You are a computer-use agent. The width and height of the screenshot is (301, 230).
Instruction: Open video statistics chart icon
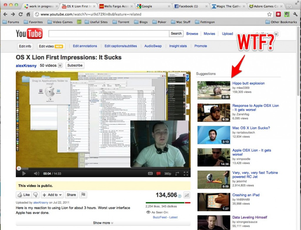point(187,195)
